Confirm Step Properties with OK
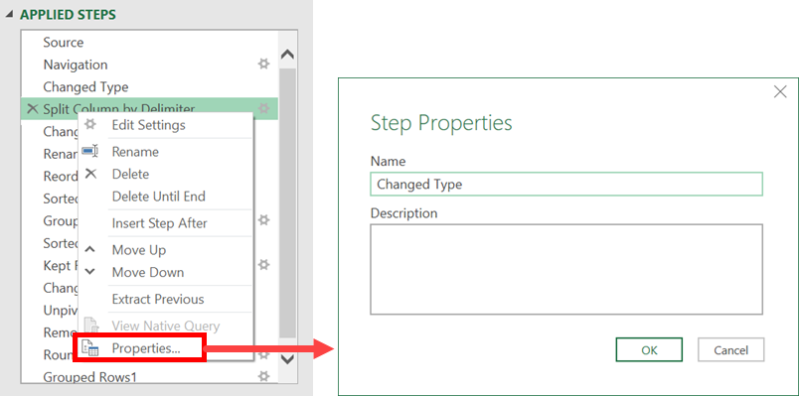 coord(649,349)
